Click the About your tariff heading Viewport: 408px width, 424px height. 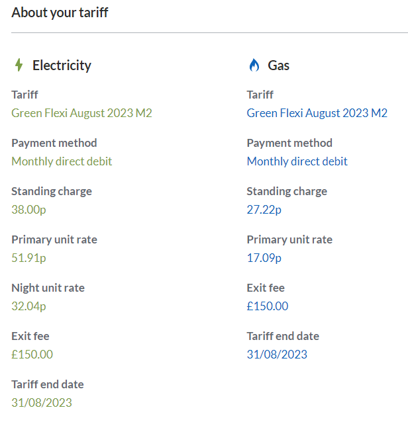pyautogui.click(x=60, y=13)
